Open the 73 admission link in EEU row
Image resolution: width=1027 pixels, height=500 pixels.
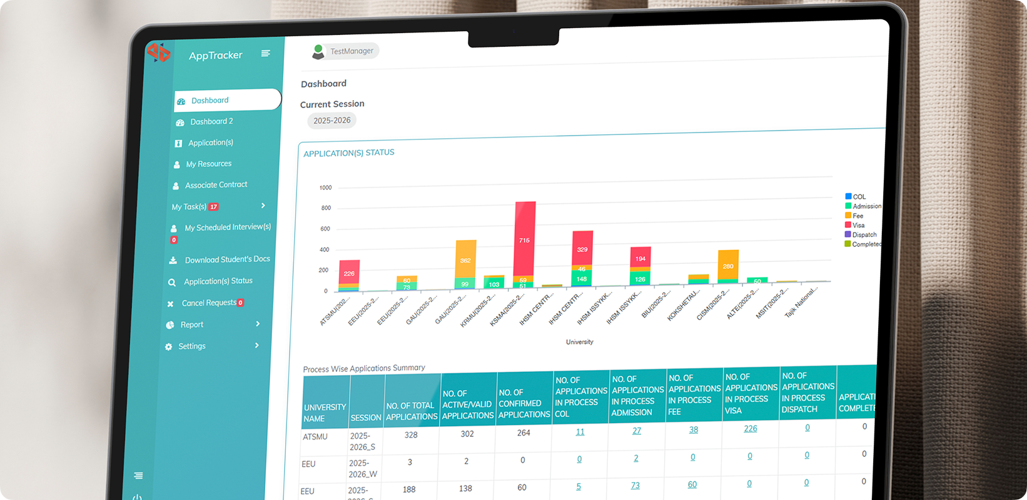click(x=635, y=485)
